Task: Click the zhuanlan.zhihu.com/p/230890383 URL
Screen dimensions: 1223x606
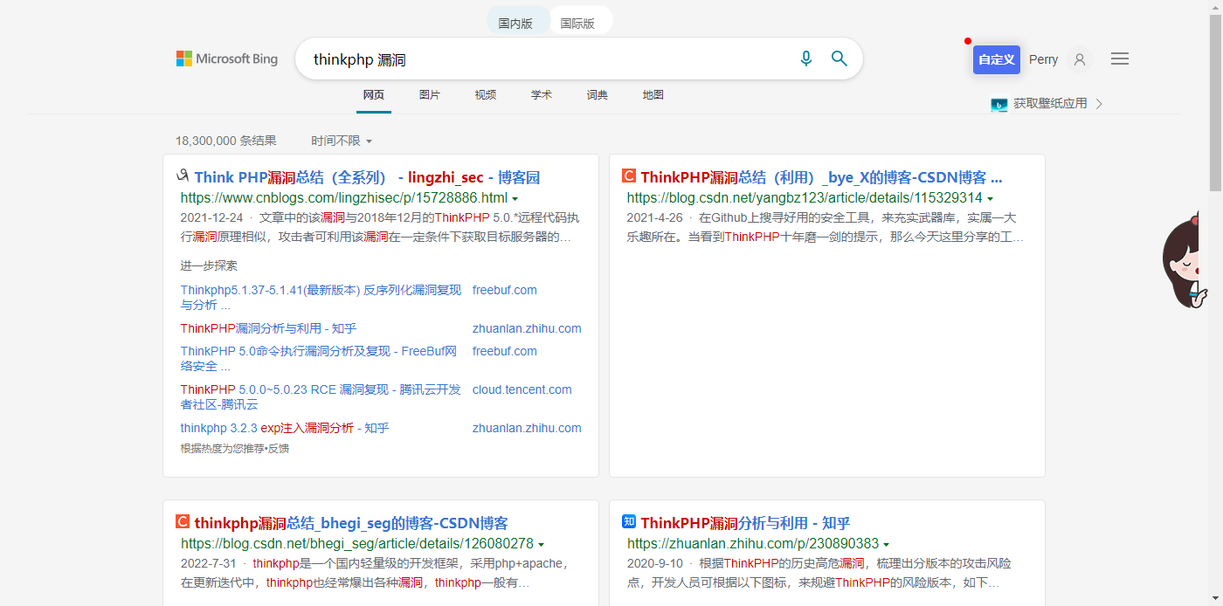Action: coord(753,543)
